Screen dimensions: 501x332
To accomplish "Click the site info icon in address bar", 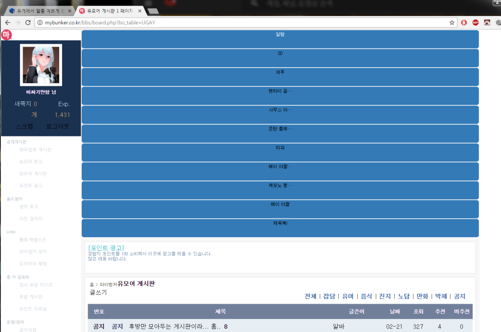I will pos(39,23).
